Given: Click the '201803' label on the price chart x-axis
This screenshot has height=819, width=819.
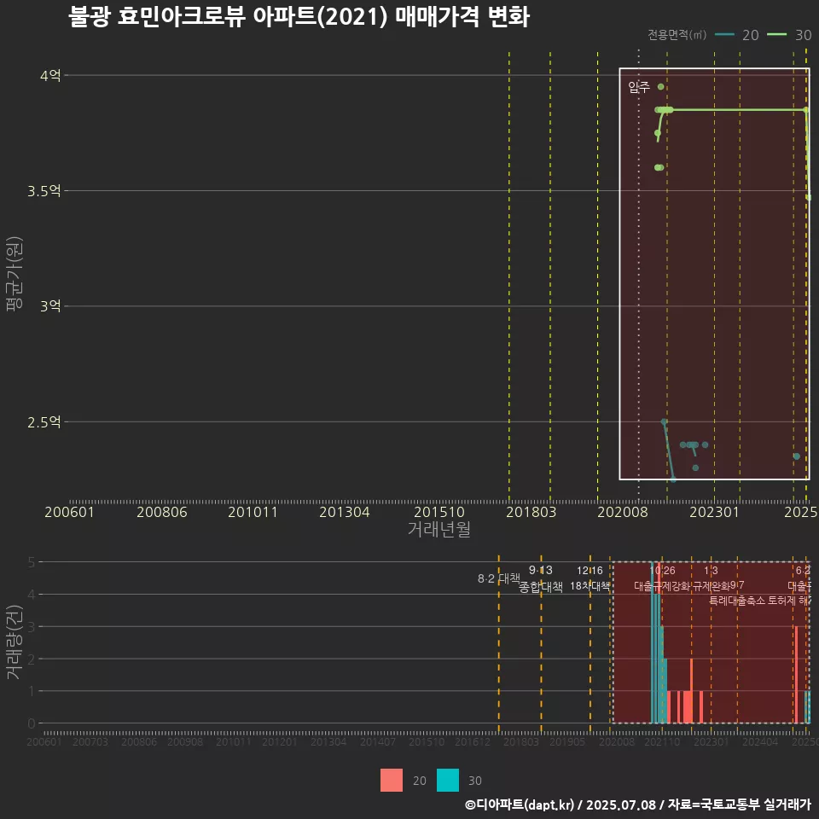Looking at the screenshot, I should coord(531,512).
